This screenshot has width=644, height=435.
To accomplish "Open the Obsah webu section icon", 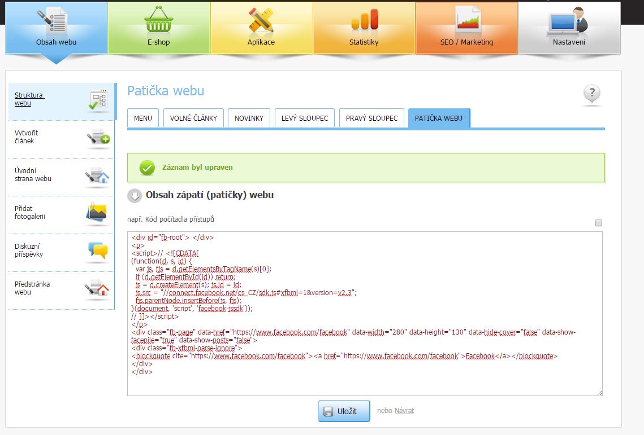I will click(x=52, y=20).
